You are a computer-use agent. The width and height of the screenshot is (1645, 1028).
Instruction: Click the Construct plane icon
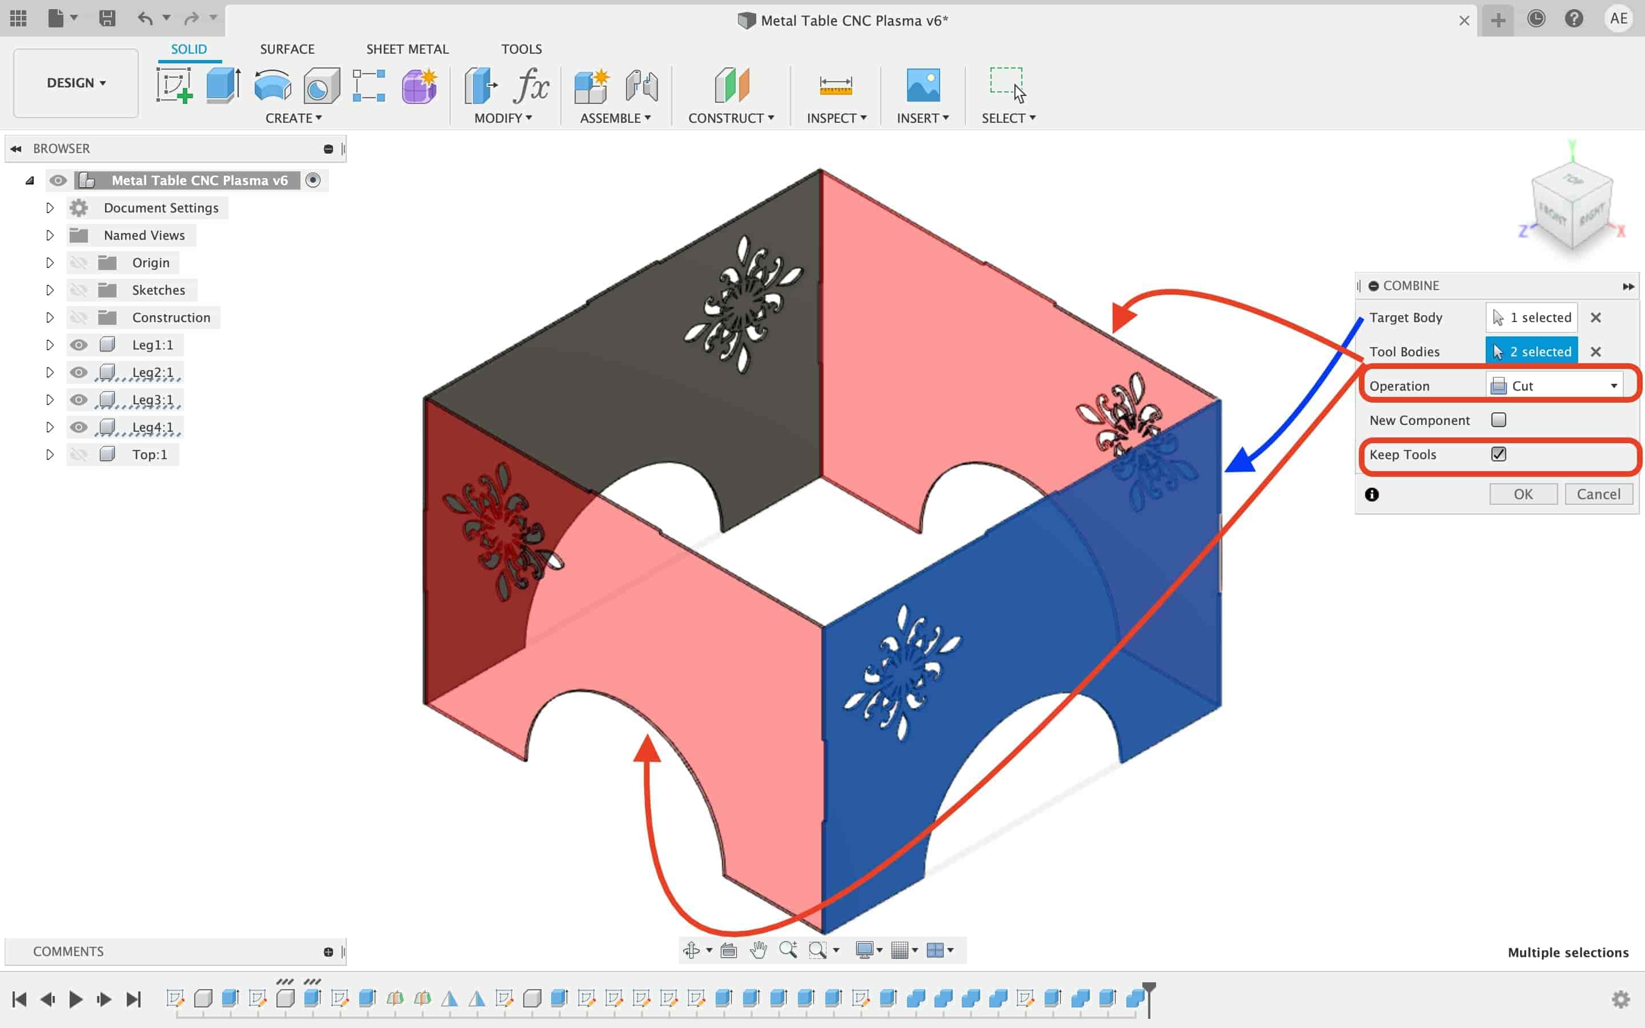[732, 86]
